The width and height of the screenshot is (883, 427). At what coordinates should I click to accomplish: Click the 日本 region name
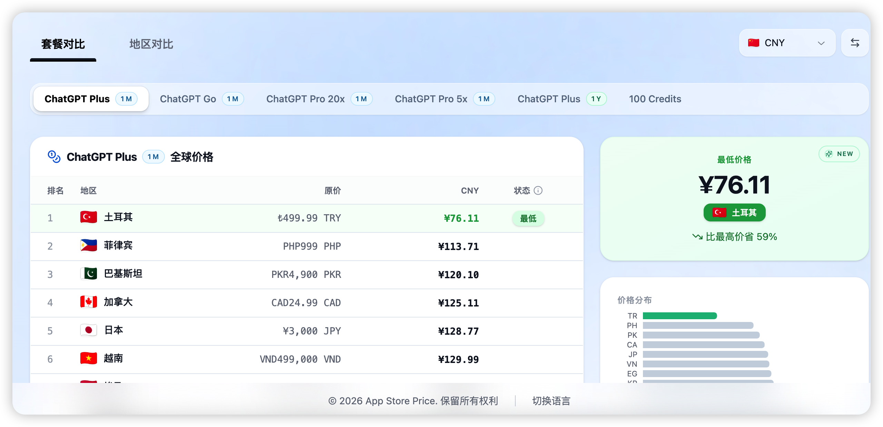click(113, 330)
